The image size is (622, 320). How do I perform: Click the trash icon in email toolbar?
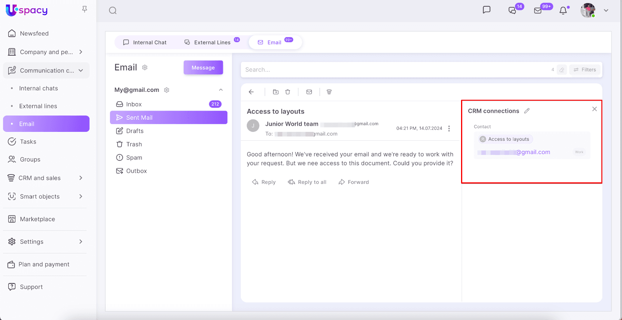[x=288, y=92]
